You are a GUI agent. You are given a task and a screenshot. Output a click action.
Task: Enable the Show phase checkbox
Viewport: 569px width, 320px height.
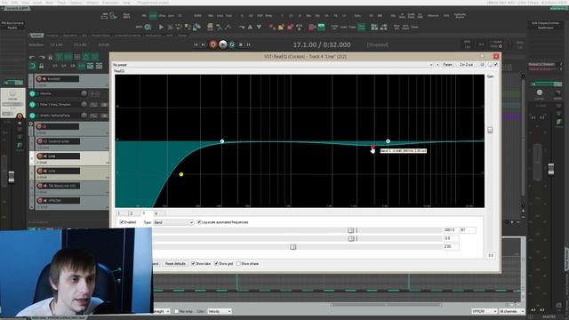tap(238, 263)
